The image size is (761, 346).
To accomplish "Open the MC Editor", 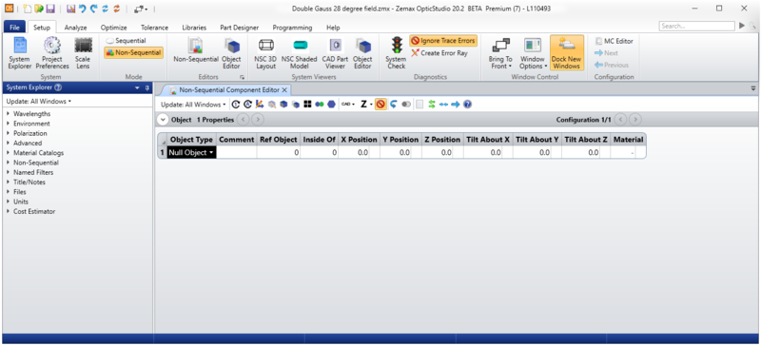I will point(614,41).
